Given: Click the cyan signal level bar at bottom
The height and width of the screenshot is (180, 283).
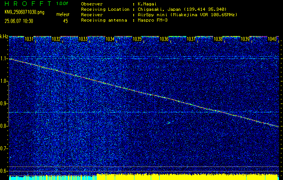Looking at the screenshot, I should (53, 178).
